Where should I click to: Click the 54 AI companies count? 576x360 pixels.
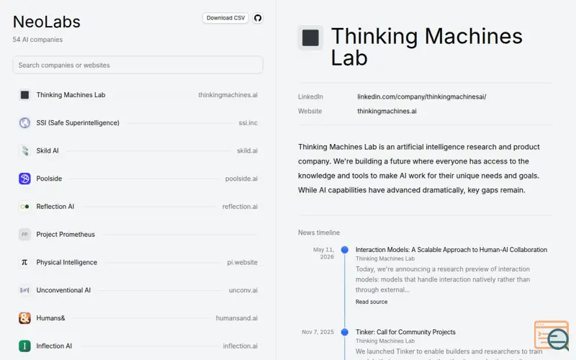point(37,40)
